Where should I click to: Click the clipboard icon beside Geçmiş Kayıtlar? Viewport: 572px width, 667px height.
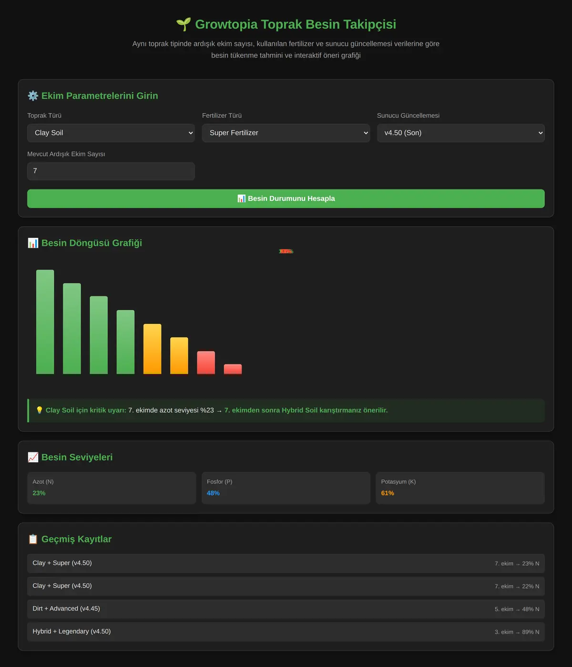tap(33, 539)
